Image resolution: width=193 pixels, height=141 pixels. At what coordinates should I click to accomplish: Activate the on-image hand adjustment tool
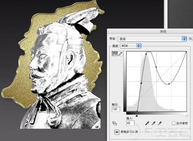[x=114, y=123]
